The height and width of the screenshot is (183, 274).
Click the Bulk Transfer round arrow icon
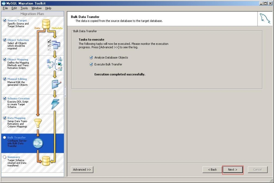point(38,143)
